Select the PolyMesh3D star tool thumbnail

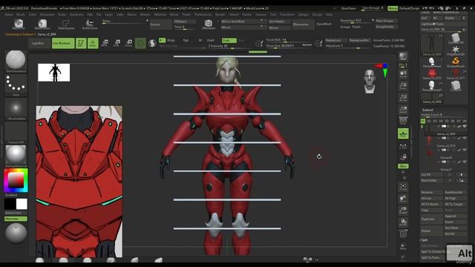point(455,50)
